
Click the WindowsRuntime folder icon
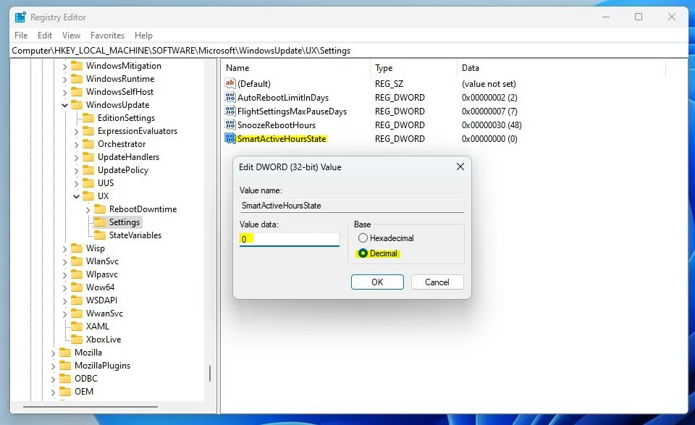(77, 78)
